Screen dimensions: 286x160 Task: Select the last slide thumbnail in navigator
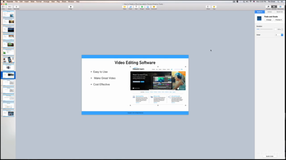8,113
